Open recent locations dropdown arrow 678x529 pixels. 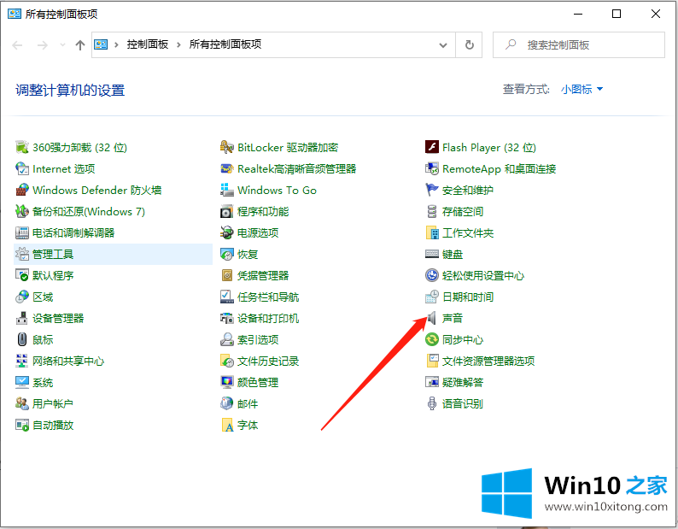point(62,45)
